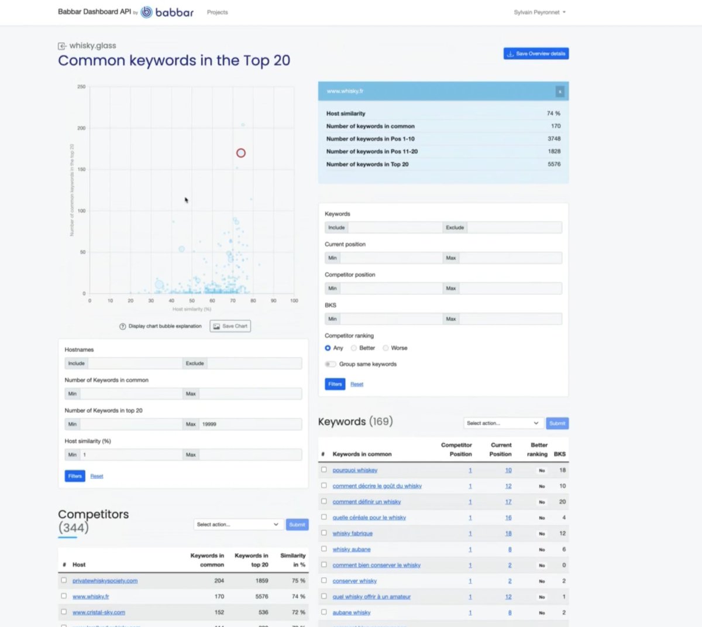Screen dimensions: 702x627
Task: Click the Competitors Host column header
Action: click(x=79, y=565)
